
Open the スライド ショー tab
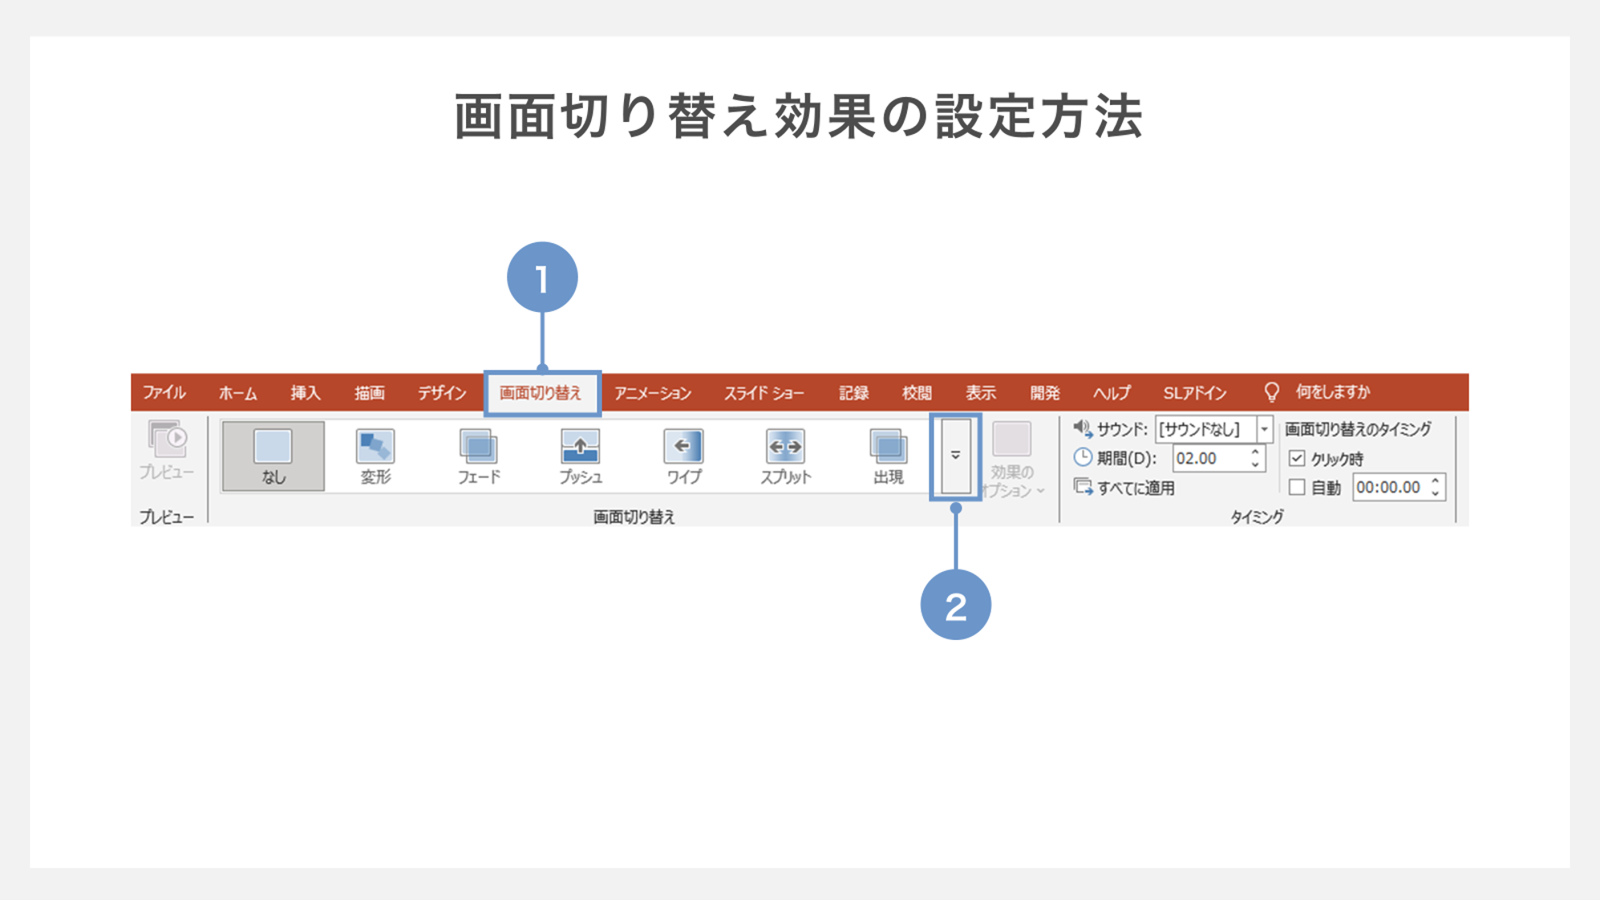(764, 392)
